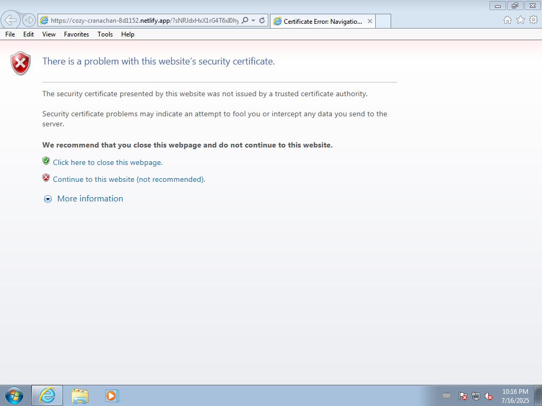Viewport: 542px width, 406px height.
Task: Minimize the Internet Explorer window
Action: tap(498, 5)
